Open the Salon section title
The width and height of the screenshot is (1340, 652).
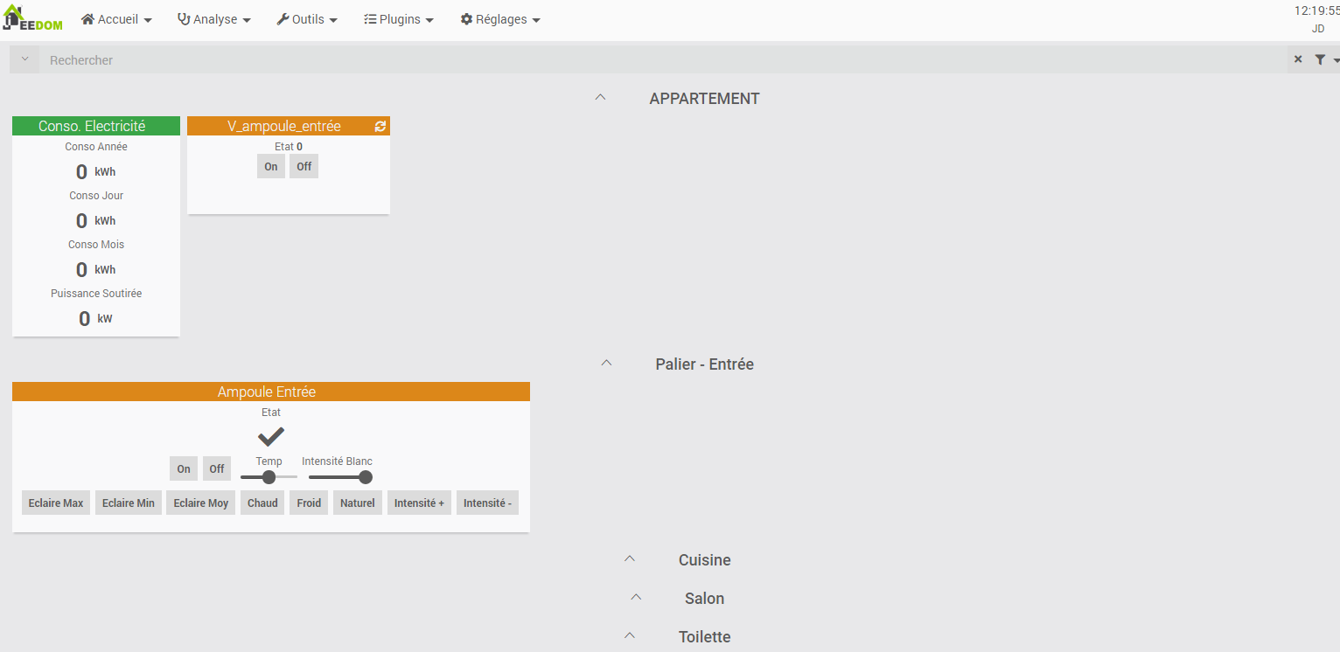click(705, 599)
